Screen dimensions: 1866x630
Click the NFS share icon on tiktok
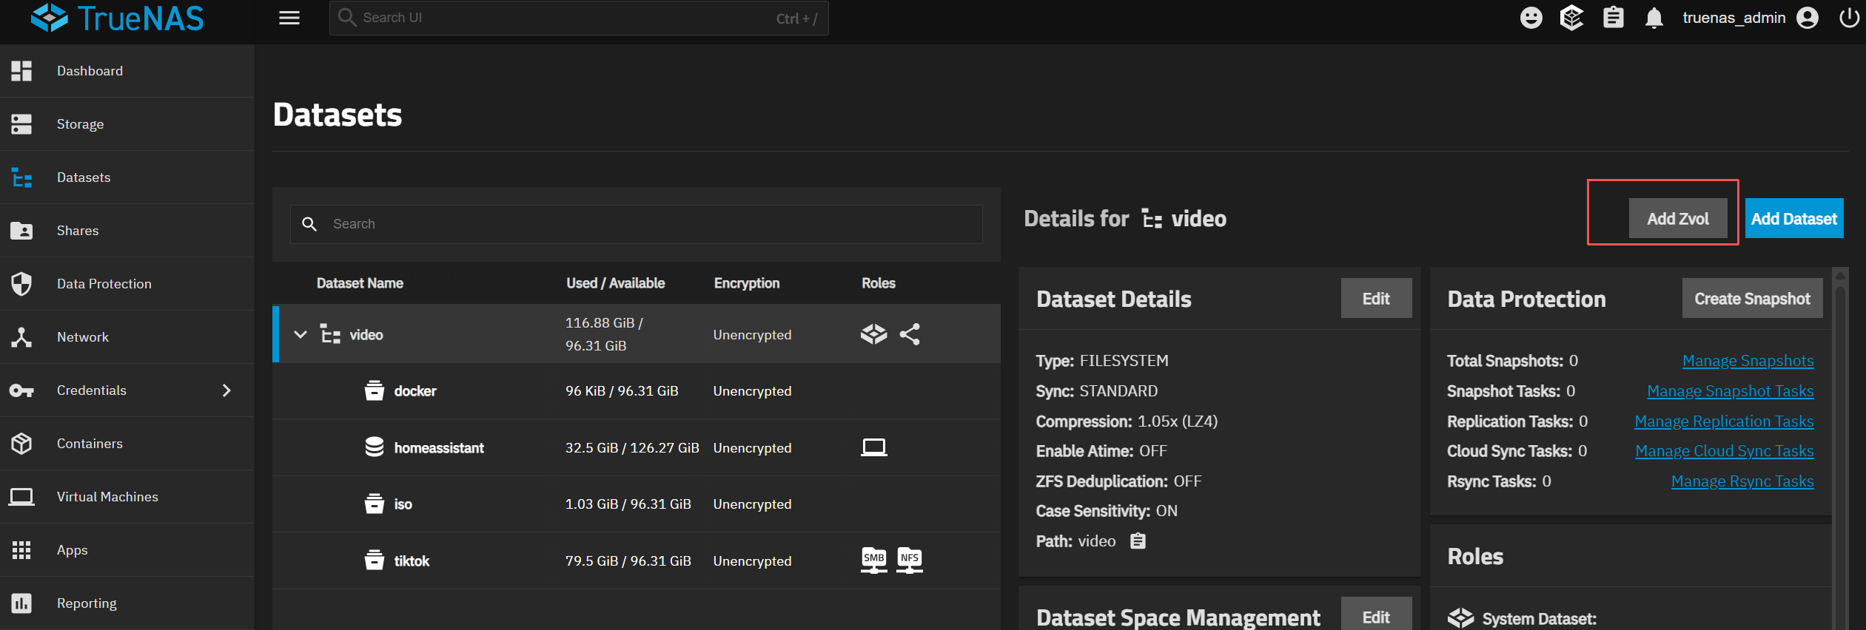[x=909, y=560]
